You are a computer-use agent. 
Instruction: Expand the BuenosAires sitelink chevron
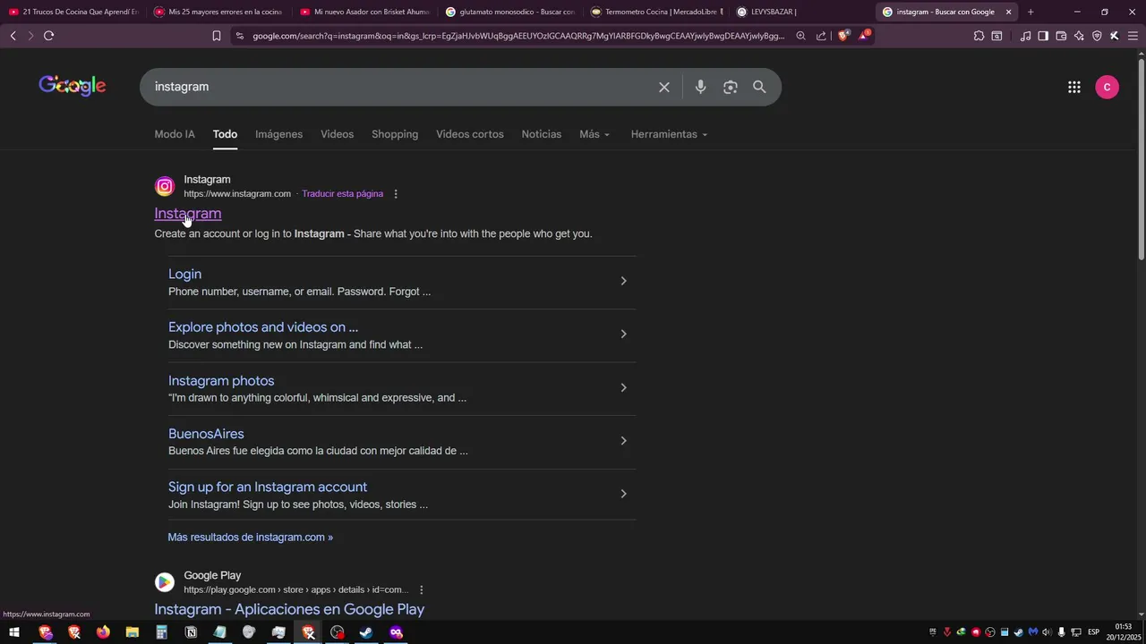(x=624, y=441)
